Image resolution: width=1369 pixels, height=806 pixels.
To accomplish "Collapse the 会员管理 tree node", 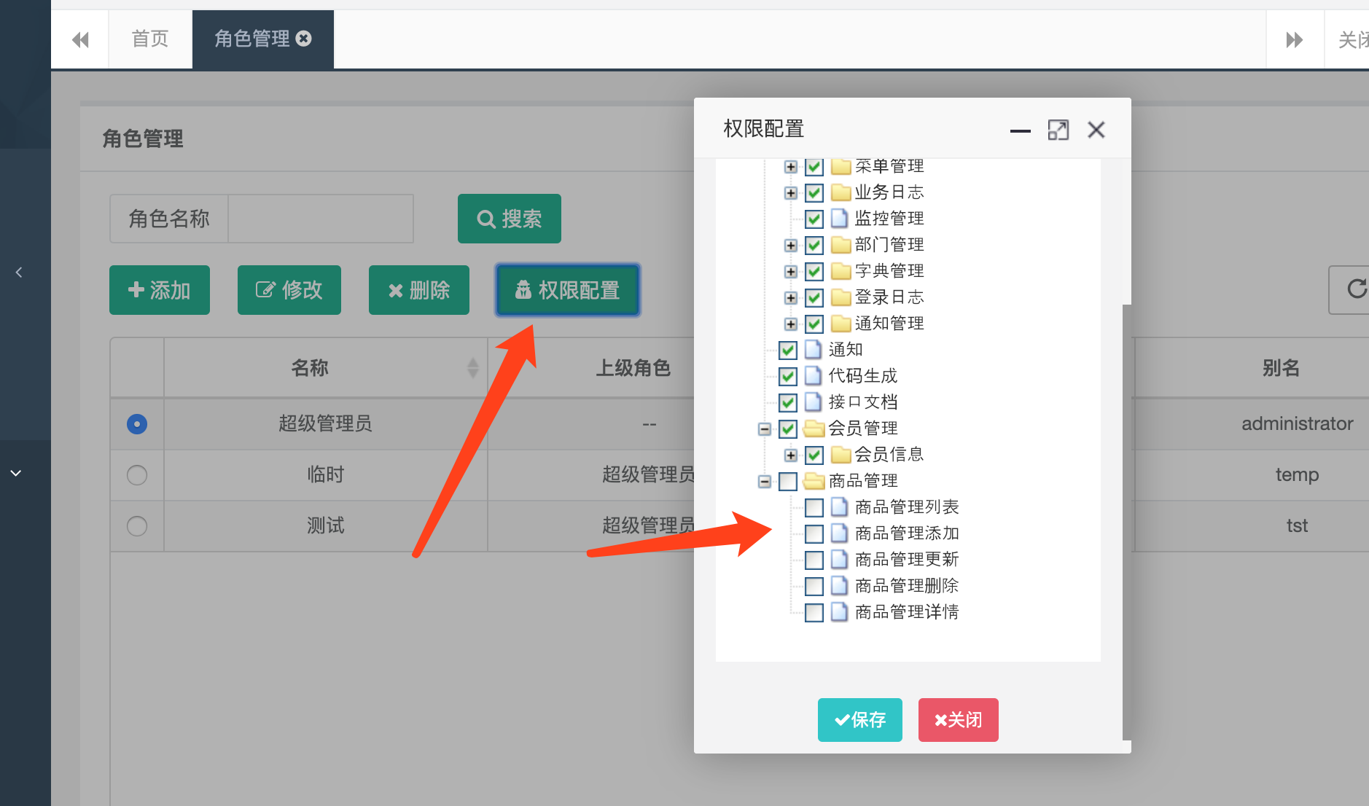I will coord(765,429).
